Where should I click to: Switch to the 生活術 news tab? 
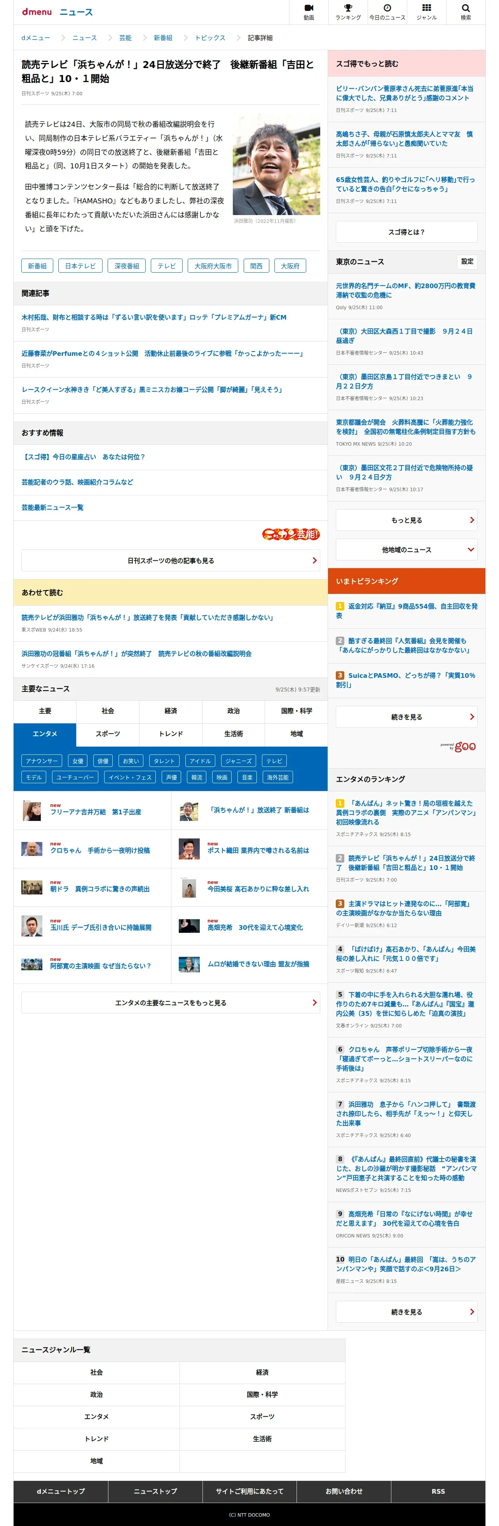[x=233, y=734]
